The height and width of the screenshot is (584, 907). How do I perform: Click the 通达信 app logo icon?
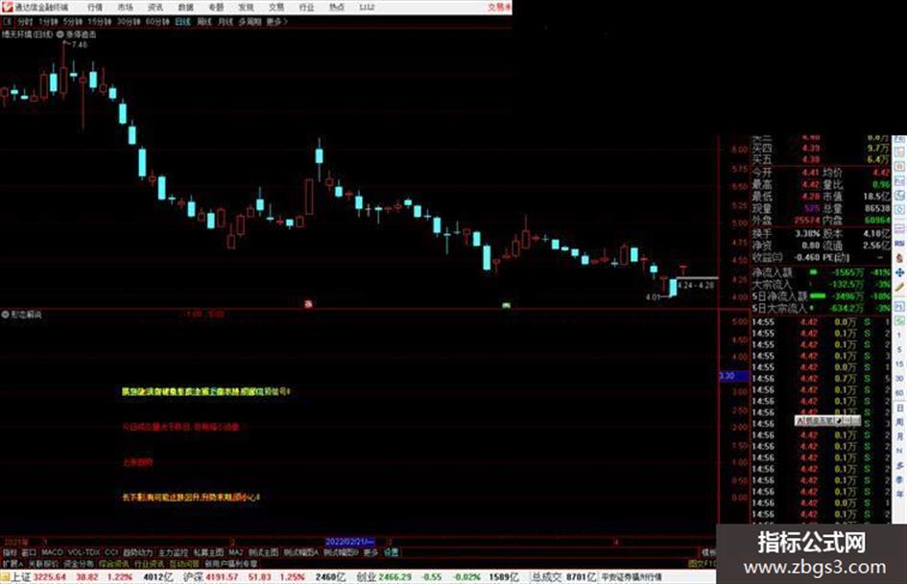tap(7, 7)
